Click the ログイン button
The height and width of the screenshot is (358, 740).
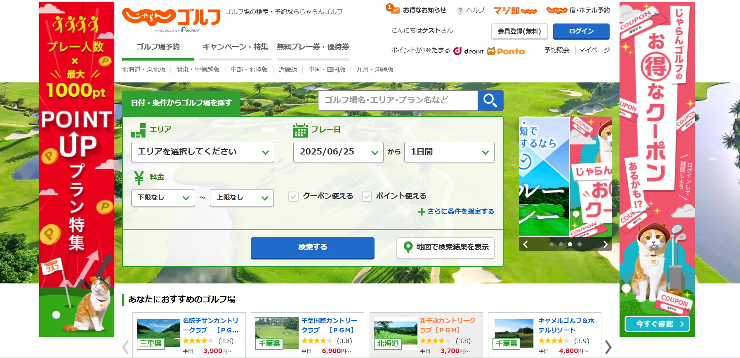[x=581, y=31]
